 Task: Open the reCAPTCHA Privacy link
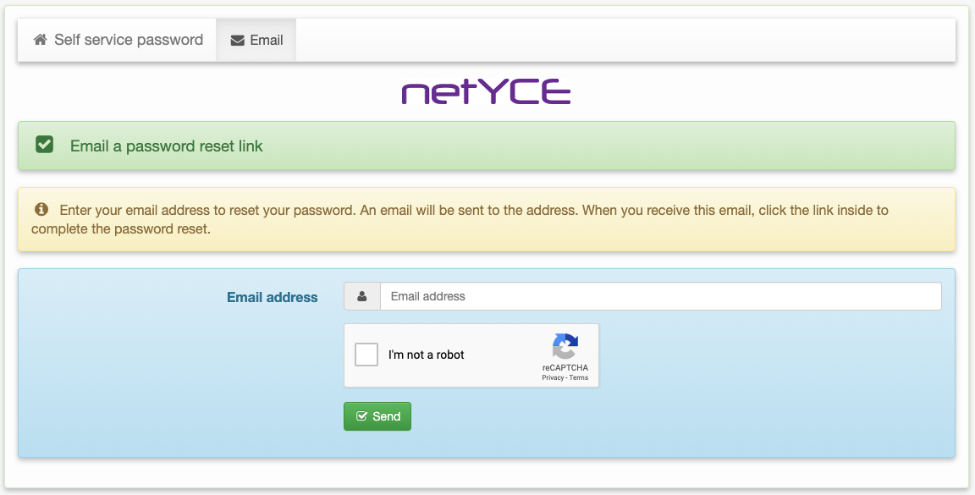tap(553, 377)
